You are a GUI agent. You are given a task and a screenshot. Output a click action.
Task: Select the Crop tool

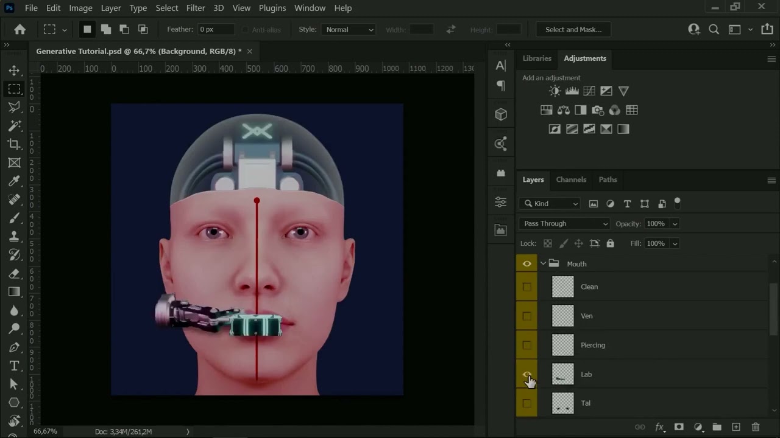pos(14,144)
